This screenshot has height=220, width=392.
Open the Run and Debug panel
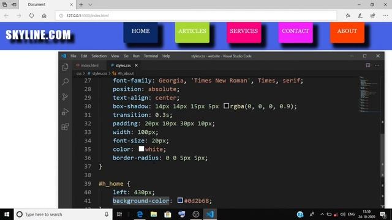65,112
